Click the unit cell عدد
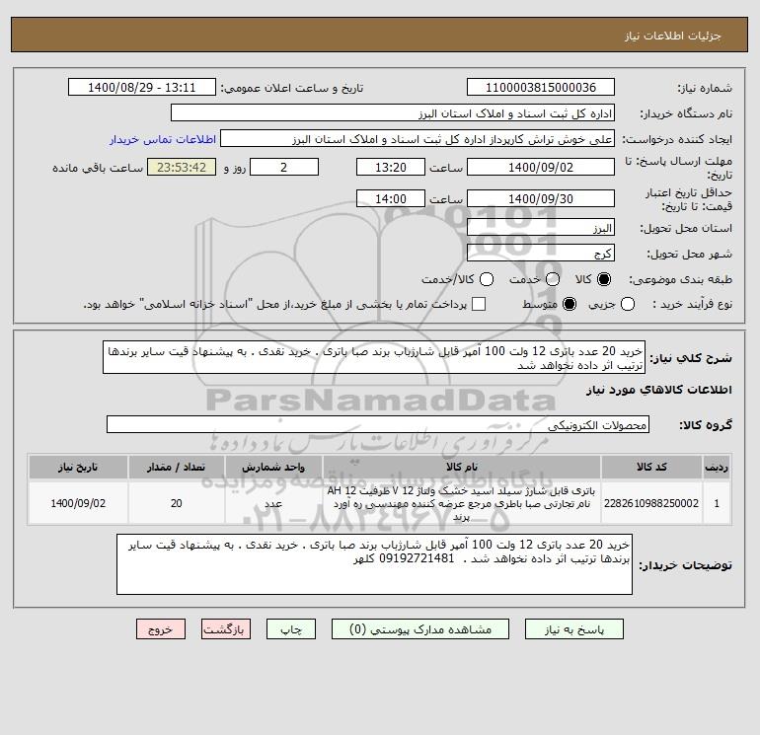Screen dimensions: 760x735 tap(273, 503)
